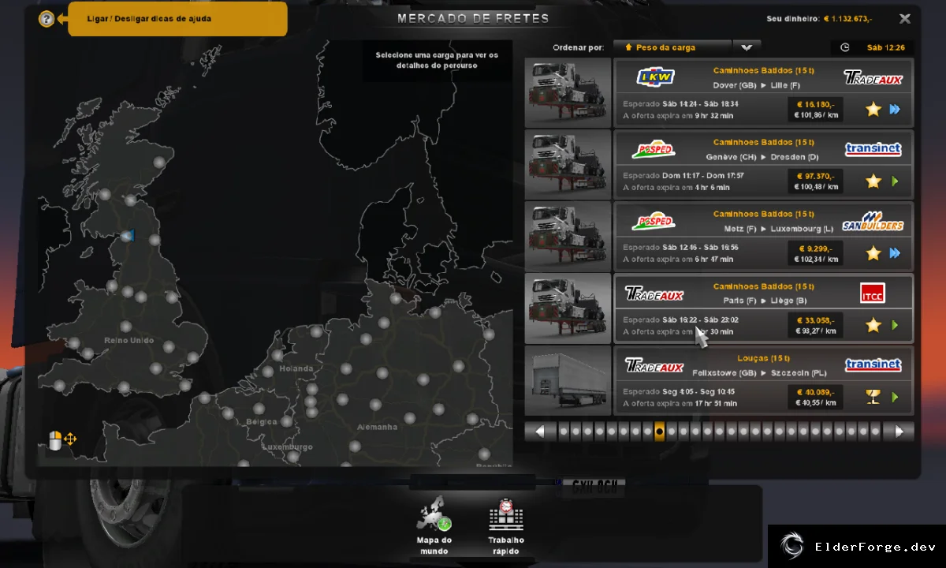Hit the green arrow on the Paris–Liège job
The width and height of the screenshot is (946, 568).
coord(895,325)
